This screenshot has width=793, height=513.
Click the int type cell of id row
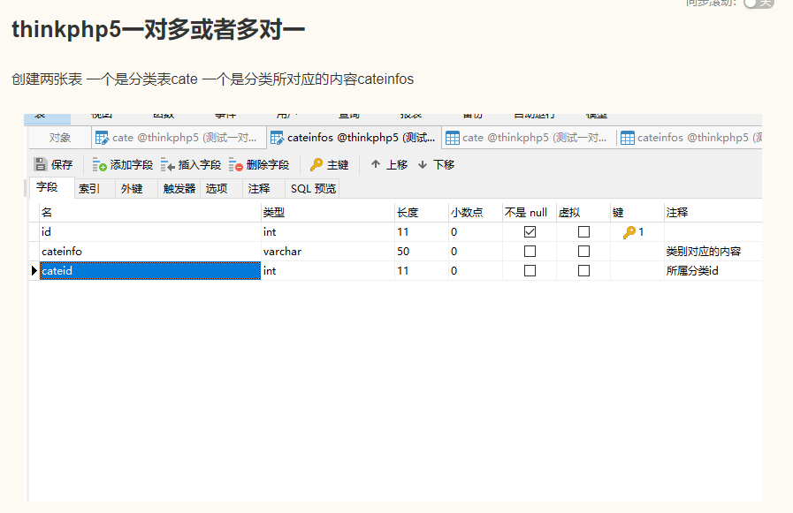click(328, 231)
